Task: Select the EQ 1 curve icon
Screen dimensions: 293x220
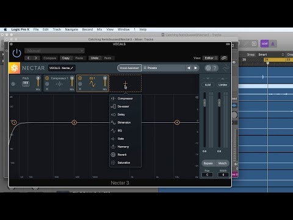Action: click(92, 84)
